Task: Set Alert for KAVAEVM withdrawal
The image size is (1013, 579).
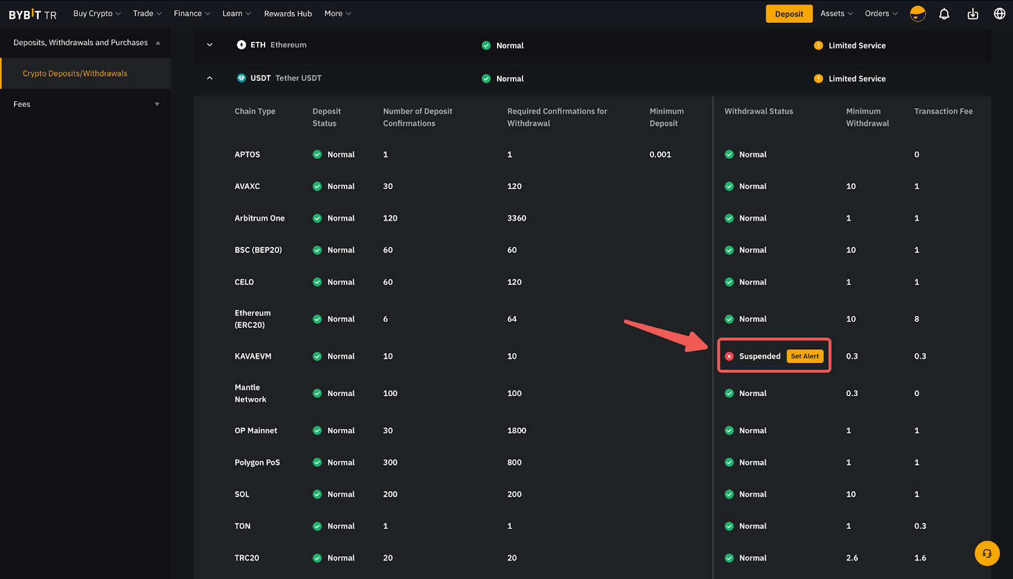Action: [x=805, y=356]
